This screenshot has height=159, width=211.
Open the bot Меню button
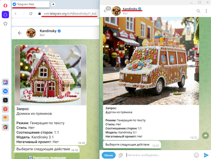[x=109, y=155]
